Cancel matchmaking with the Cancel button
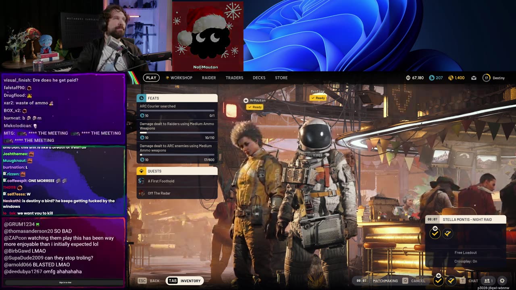The height and width of the screenshot is (290, 516). pyautogui.click(x=418, y=281)
